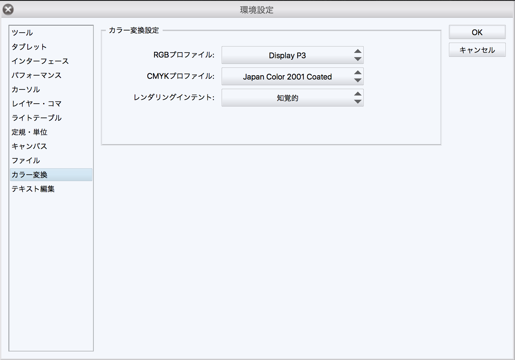Select タブレット category
The image size is (515, 360).
(51, 47)
